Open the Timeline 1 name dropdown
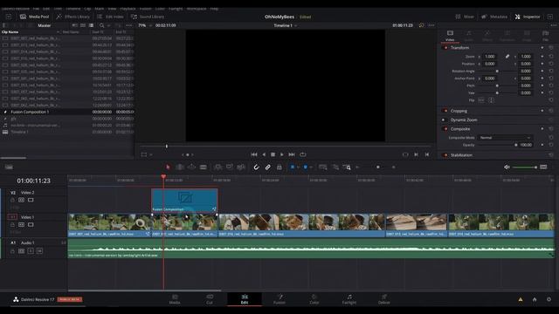This screenshot has width=559, height=314. point(286,25)
